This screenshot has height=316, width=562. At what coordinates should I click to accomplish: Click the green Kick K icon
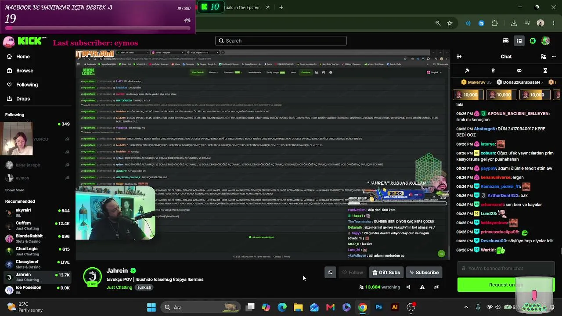(x=533, y=41)
